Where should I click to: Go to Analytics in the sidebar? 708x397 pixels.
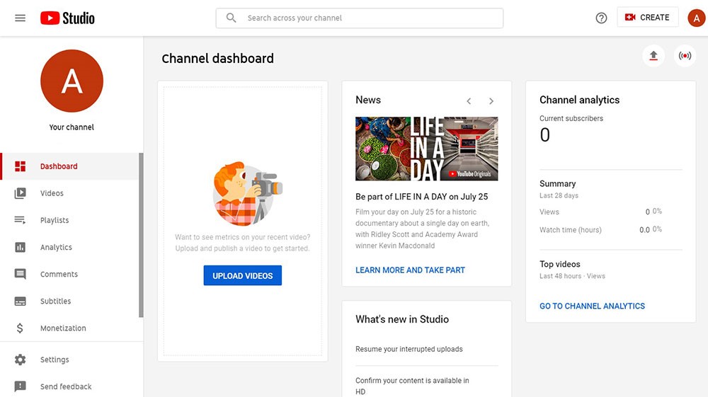69,247
